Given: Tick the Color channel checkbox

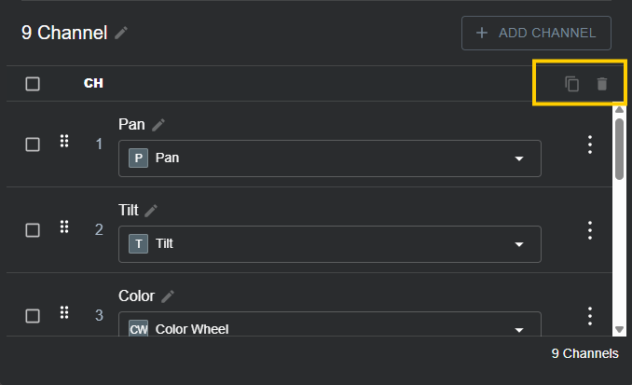Looking at the screenshot, I should click(x=33, y=316).
